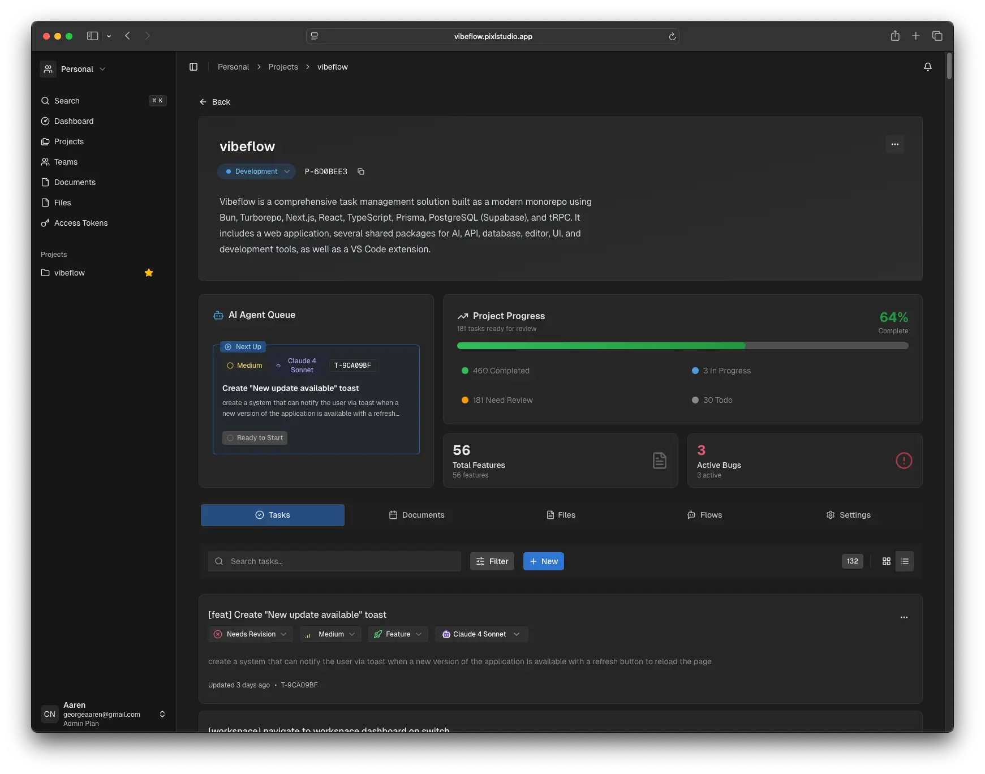
Task: Open the Feature type dropdown
Action: (x=398, y=634)
